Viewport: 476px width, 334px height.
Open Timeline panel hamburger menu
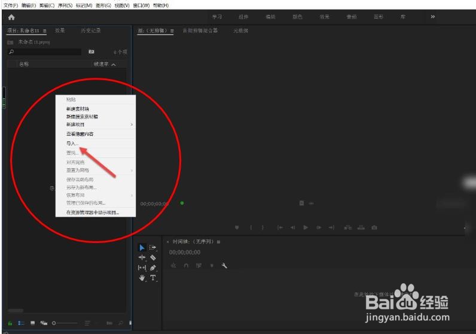pos(219,242)
